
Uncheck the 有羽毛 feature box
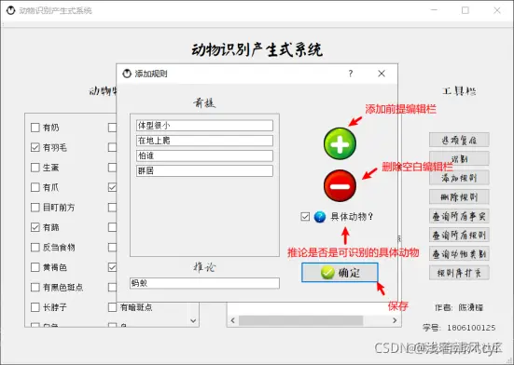tap(35, 147)
